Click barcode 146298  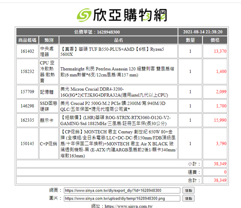point(27,106)
